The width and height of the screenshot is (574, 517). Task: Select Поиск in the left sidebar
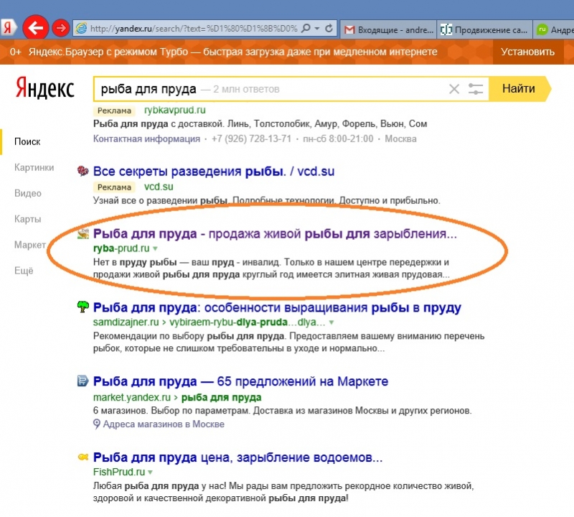27,141
